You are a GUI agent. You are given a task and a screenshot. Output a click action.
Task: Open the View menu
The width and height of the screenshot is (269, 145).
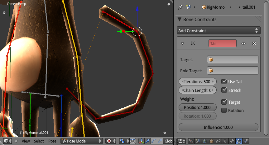[26, 141]
